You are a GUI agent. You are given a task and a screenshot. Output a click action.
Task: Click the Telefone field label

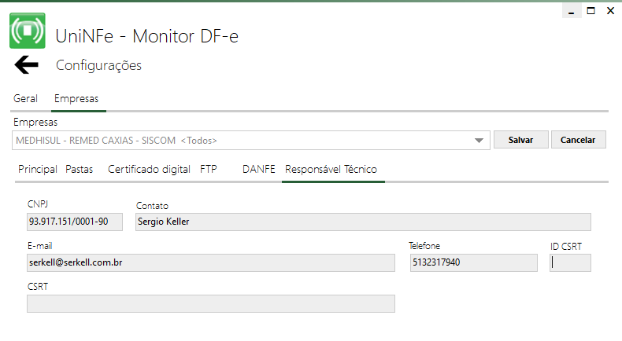coord(424,246)
